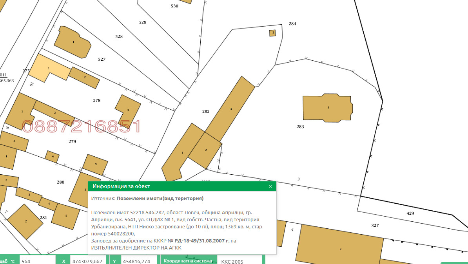This screenshot has height=264, width=468.
Task: Click the parcel 327 number label
Action: [x=375, y=226]
